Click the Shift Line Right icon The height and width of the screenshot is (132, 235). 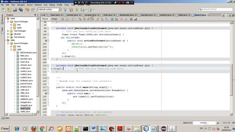click(116, 19)
